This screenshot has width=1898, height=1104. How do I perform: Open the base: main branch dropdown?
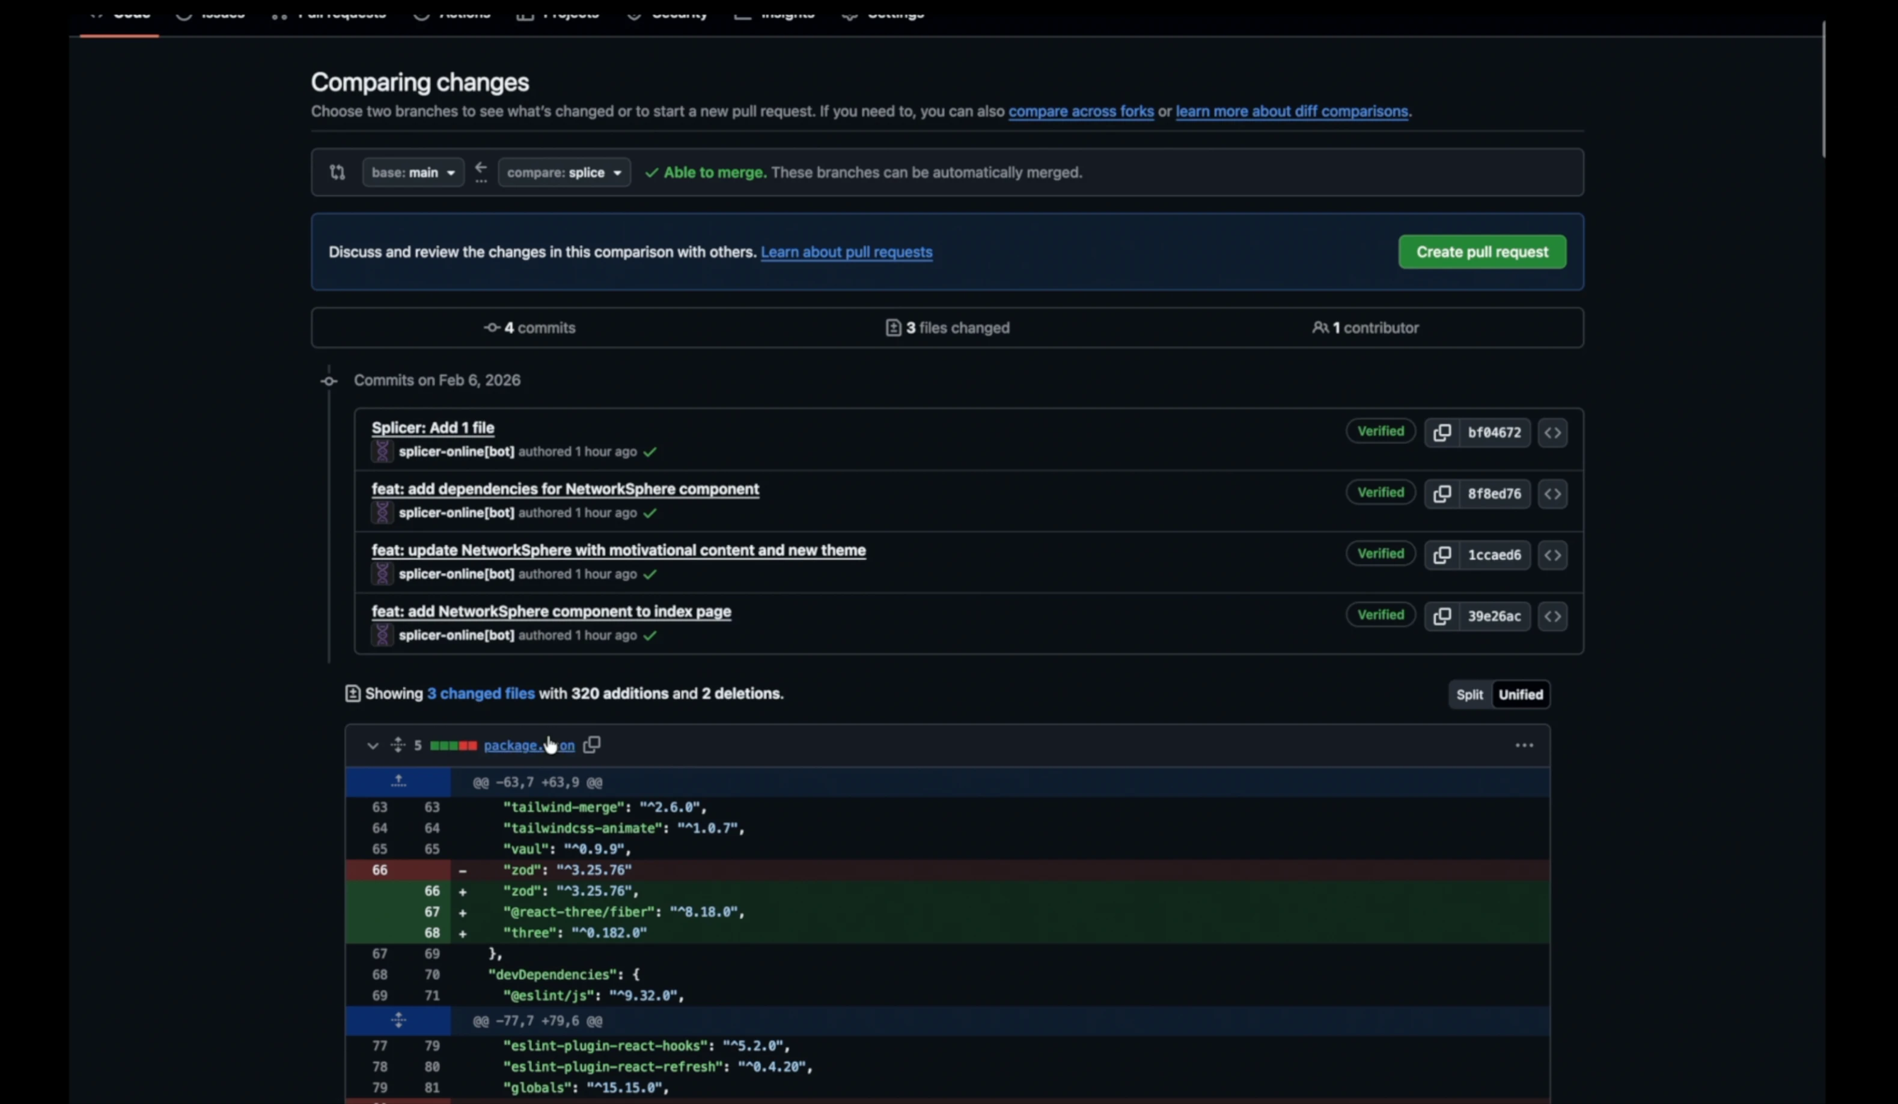pos(413,172)
